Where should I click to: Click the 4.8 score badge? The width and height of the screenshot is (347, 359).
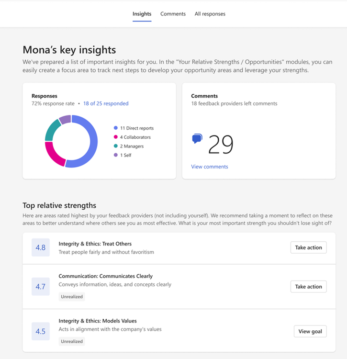pyautogui.click(x=41, y=247)
